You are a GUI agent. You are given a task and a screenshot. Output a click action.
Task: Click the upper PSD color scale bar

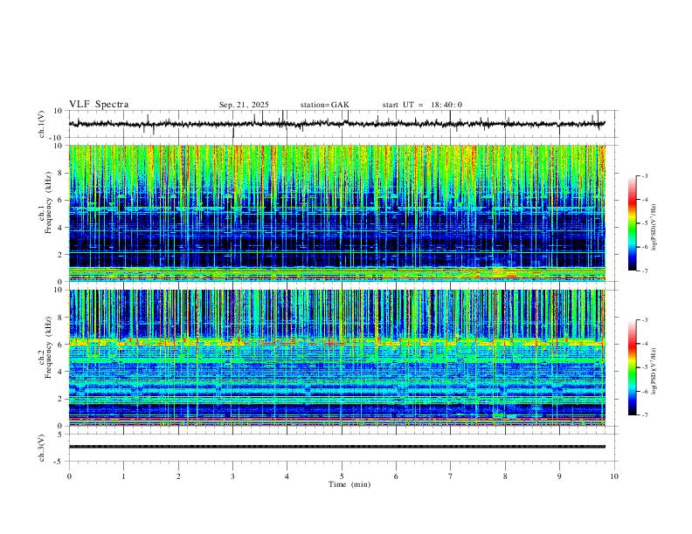pyautogui.click(x=632, y=223)
